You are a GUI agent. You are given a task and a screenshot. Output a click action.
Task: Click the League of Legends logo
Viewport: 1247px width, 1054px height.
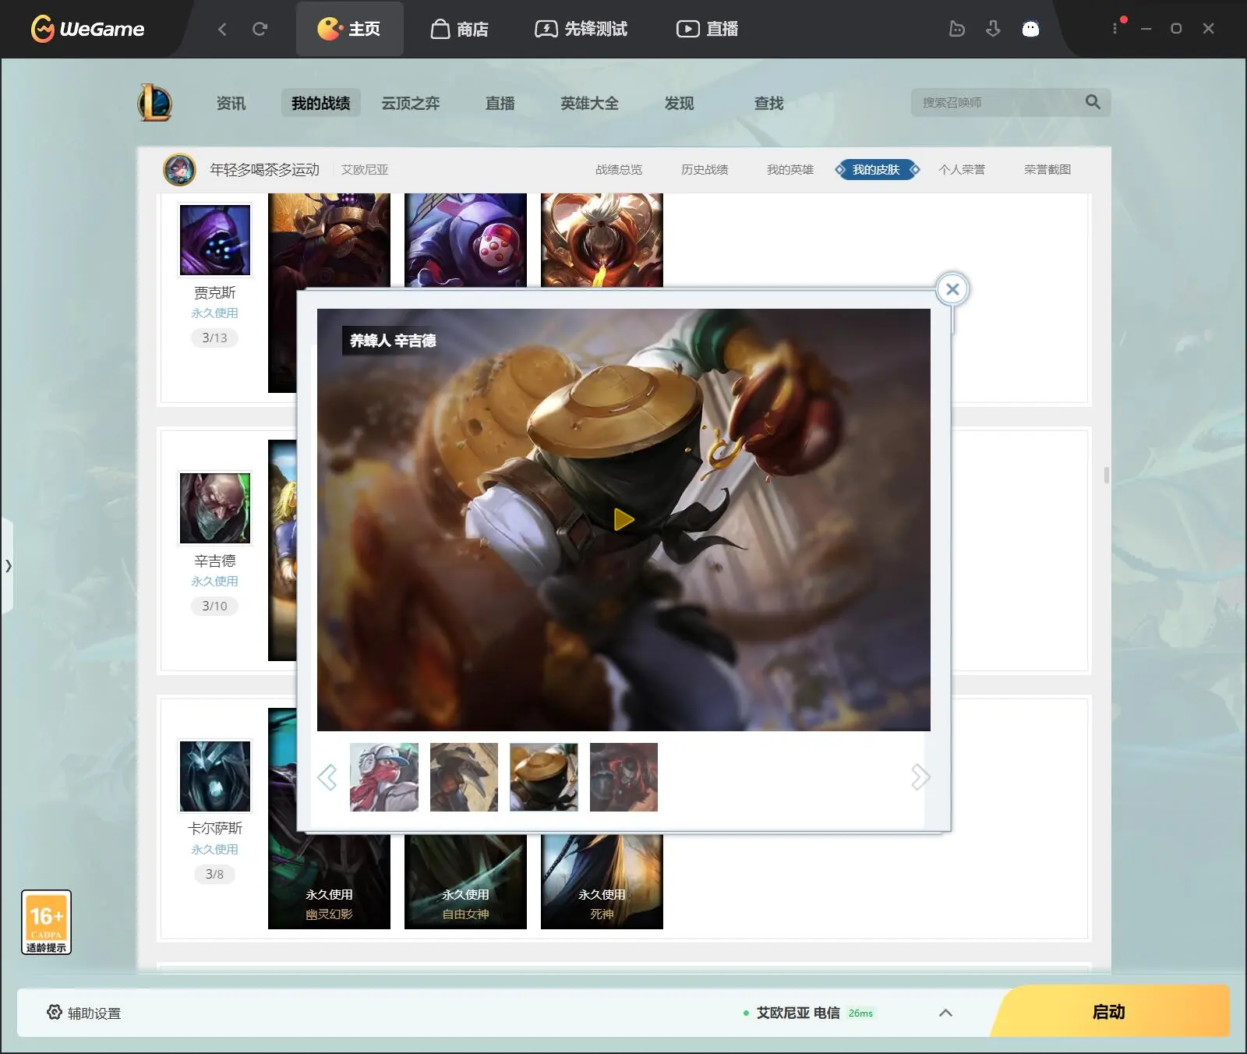coord(155,102)
